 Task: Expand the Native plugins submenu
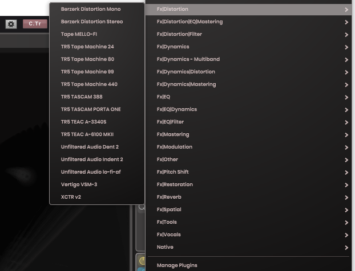point(249,248)
